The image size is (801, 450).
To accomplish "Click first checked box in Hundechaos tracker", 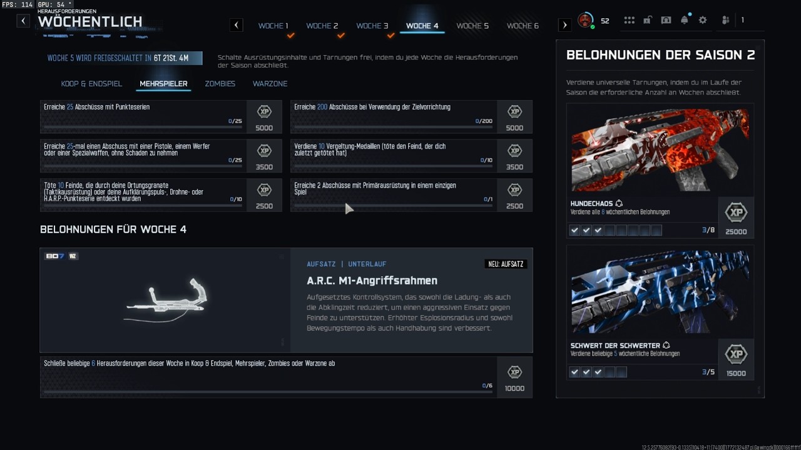I will (574, 231).
